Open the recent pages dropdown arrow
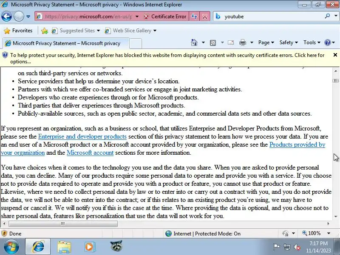The image size is (340, 255). 28,17
